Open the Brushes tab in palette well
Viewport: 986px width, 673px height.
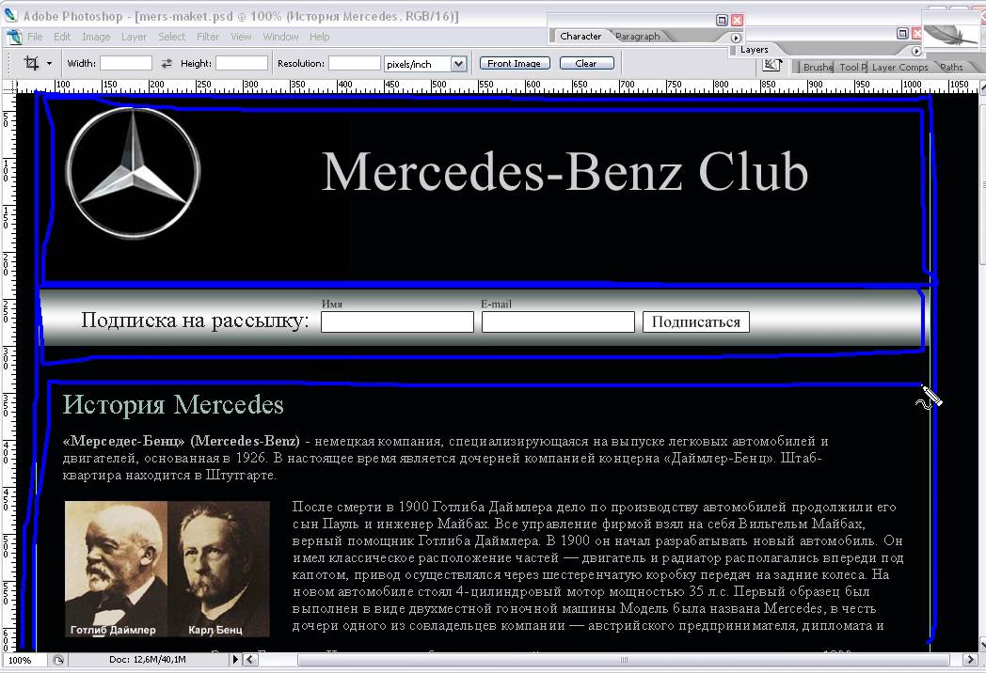[818, 67]
